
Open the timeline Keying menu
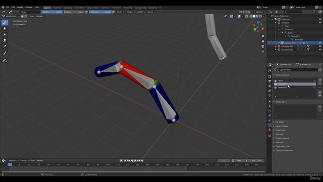(x=24, y=161)
